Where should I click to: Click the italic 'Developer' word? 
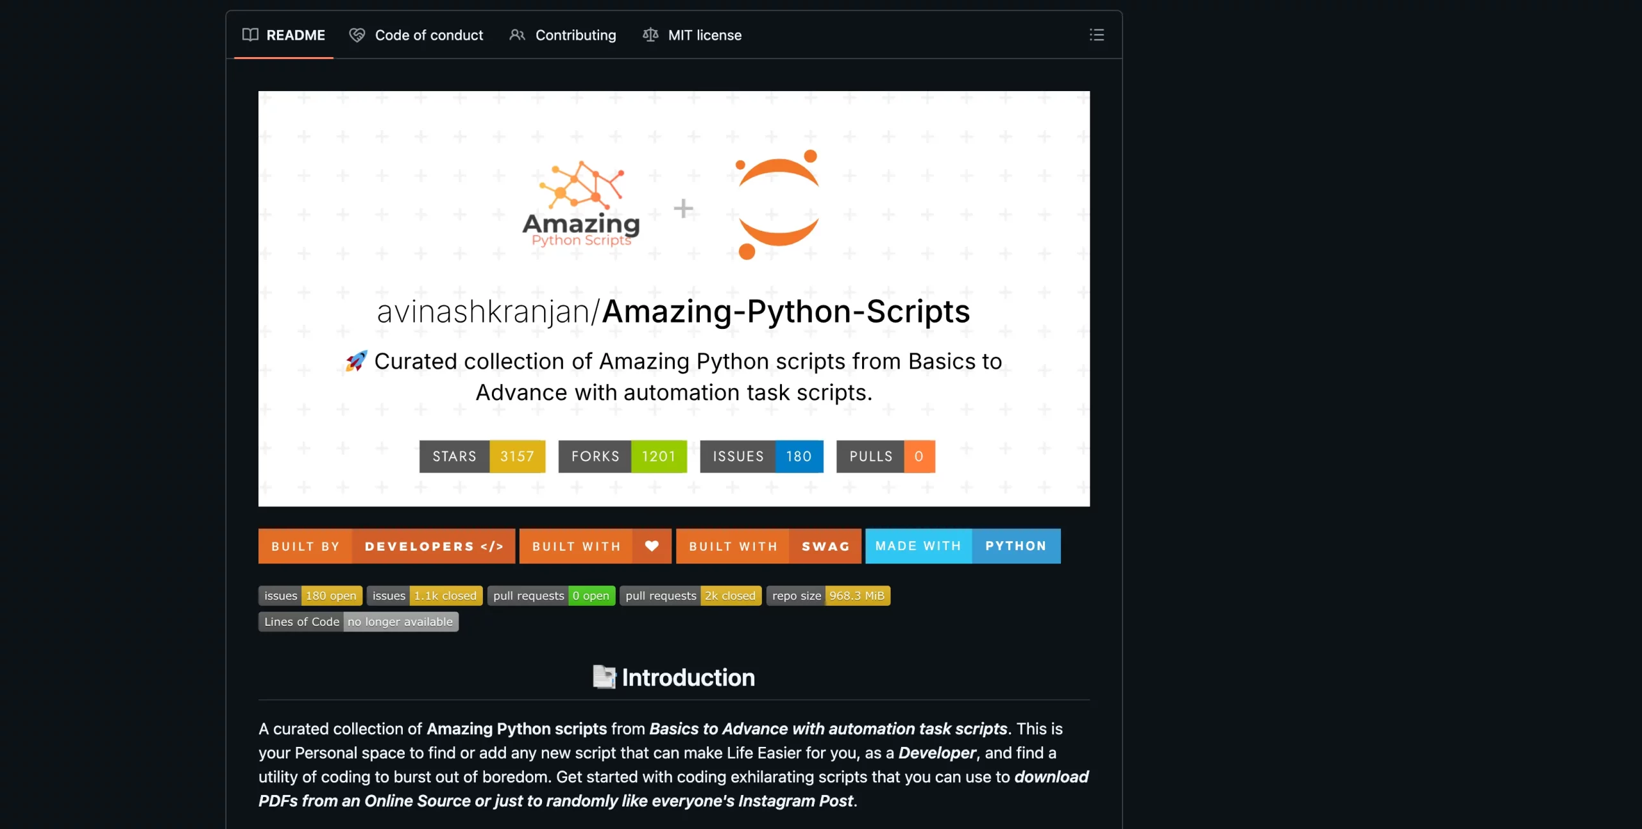[x=937, y=752]
